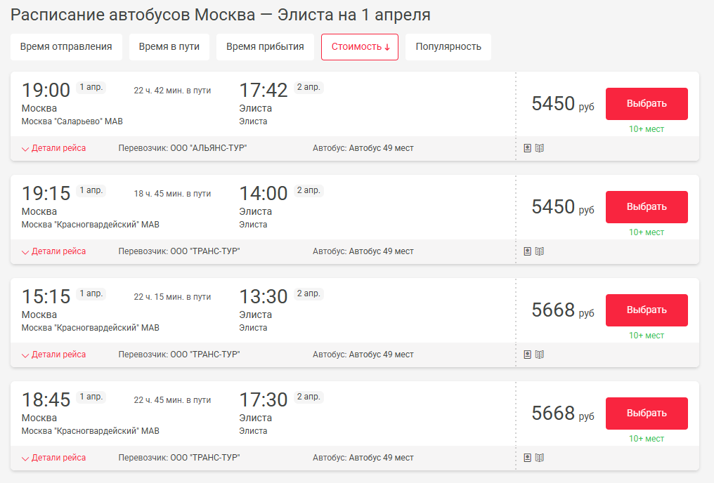Click open-book icon on the 19:00 trip

[x=540, y=148]
